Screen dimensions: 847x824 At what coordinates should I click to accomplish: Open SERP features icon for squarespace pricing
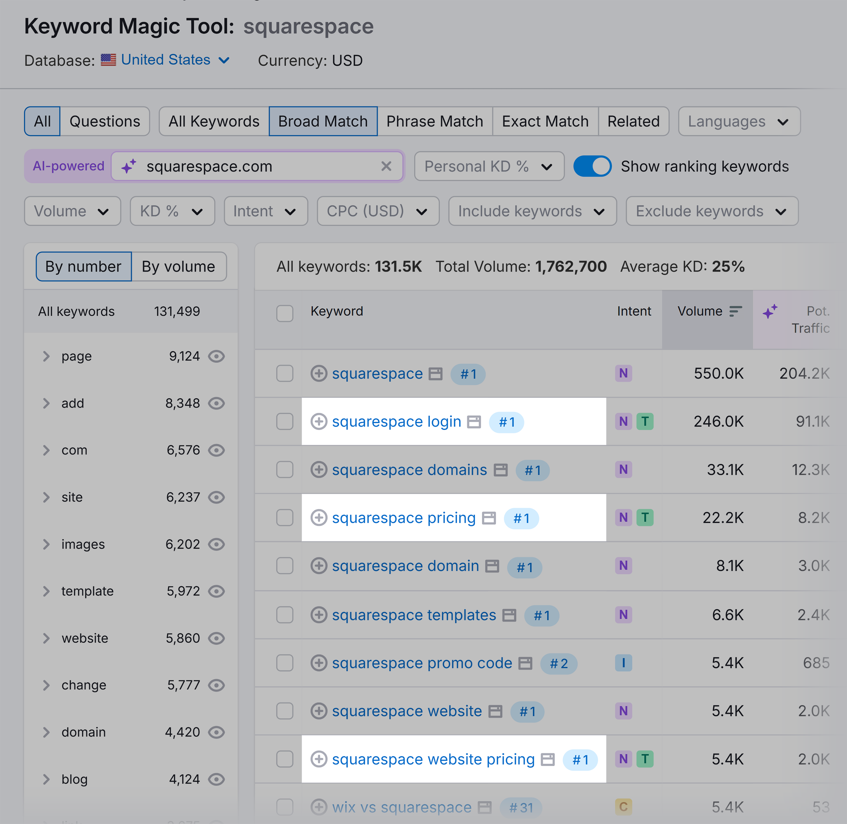click(x=489, y=518)
